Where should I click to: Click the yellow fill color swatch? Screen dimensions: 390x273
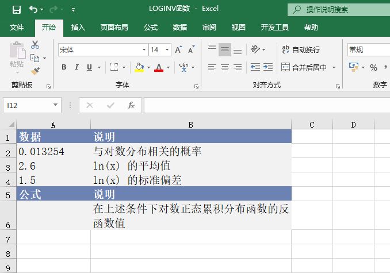(139, 67)
